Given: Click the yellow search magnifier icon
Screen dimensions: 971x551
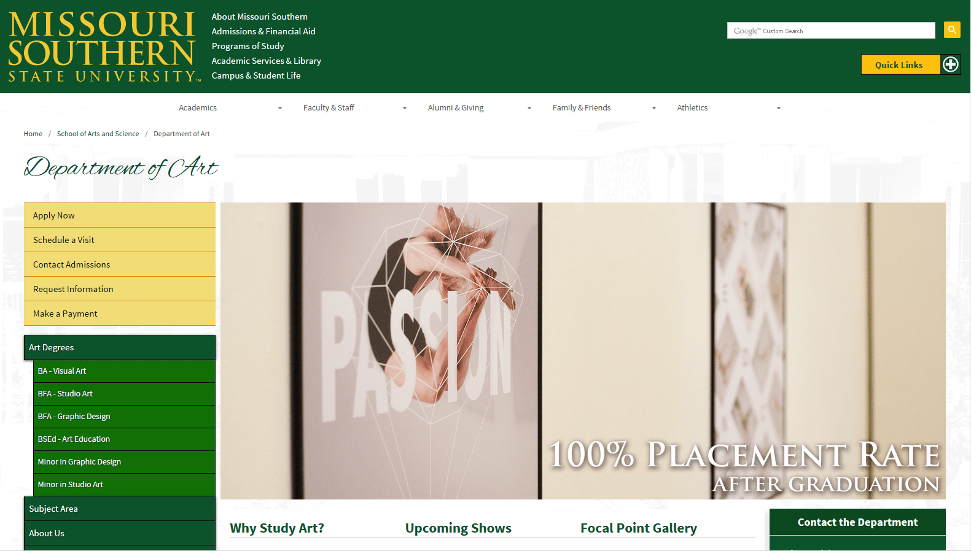Looking at the screenshot, I should point(952,29).
